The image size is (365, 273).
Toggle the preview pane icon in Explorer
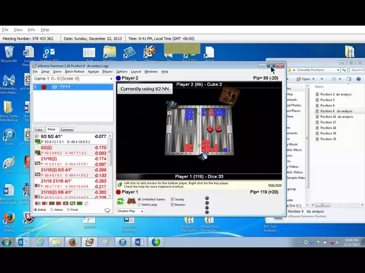click(348, 79)
